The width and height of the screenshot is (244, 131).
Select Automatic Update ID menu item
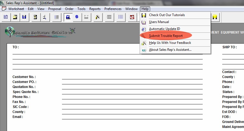coord(164,29)
